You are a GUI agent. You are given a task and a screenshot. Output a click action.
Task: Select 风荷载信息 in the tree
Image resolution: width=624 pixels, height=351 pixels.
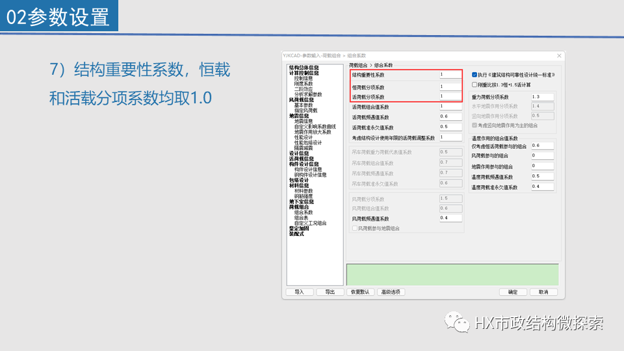(301, 100)
